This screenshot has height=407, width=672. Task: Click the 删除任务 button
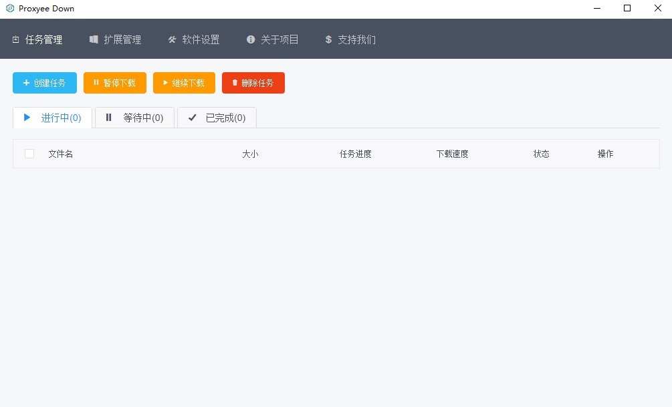click(253, 83)
